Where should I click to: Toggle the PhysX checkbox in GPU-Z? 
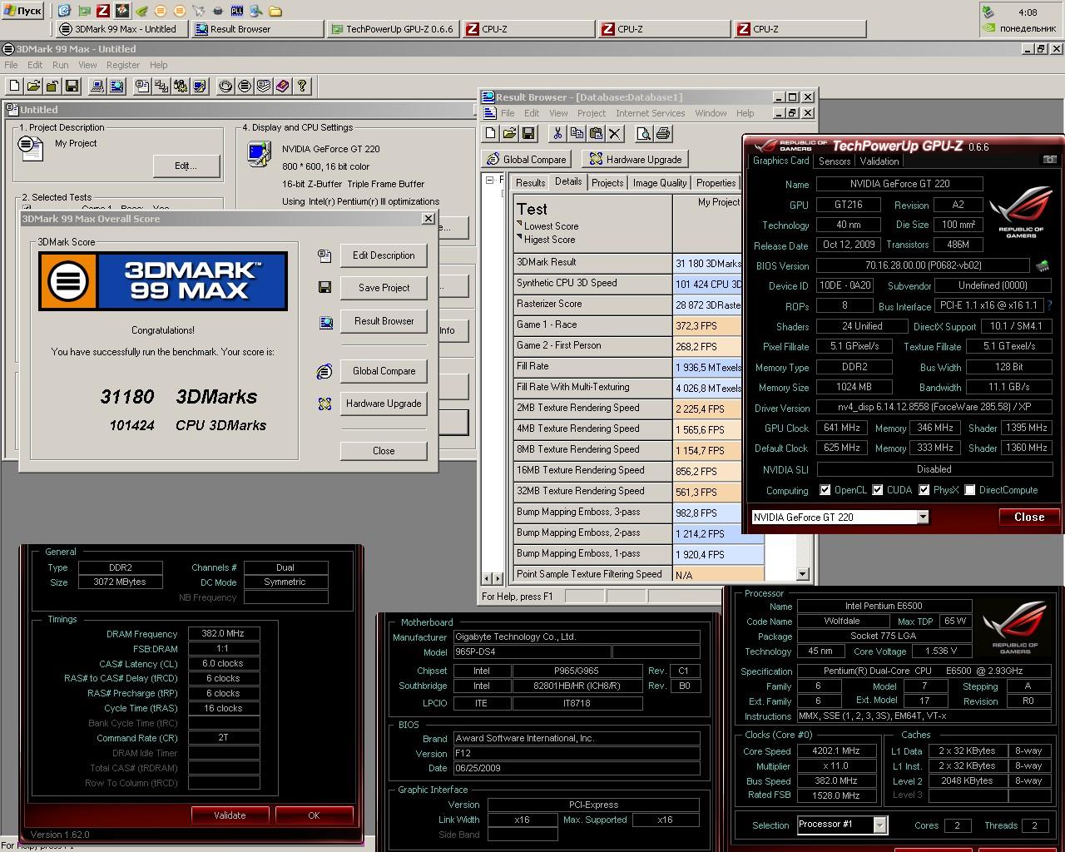[x=924, y=490]
